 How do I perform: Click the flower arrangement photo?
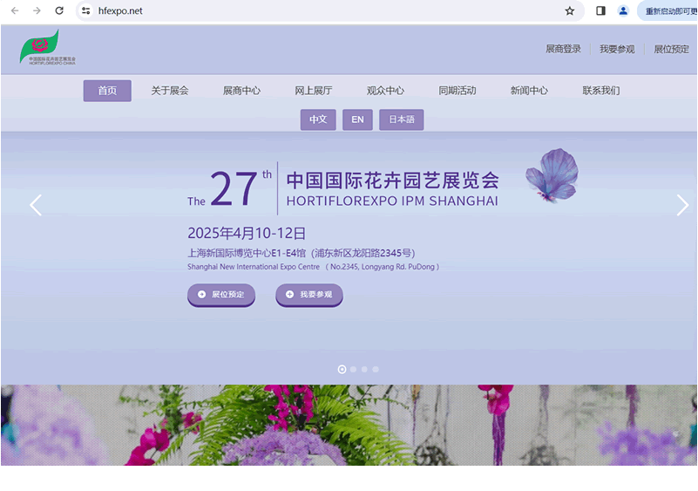point(349,425)
